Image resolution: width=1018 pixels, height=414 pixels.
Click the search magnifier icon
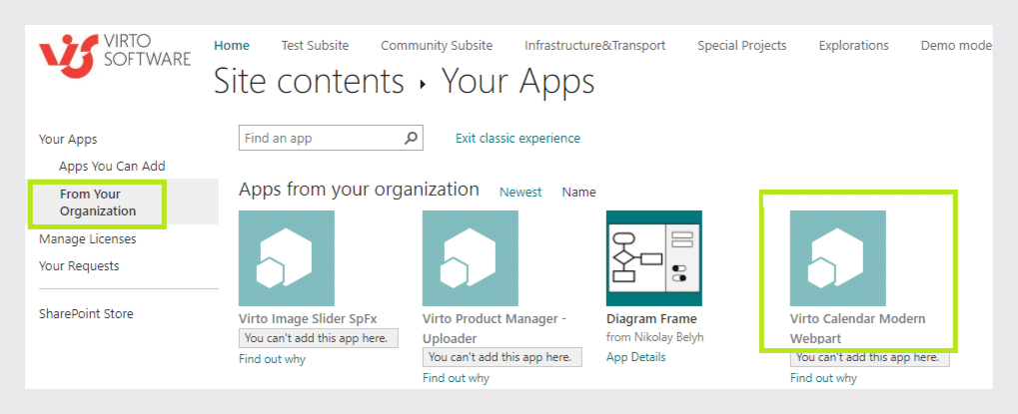[411, 138]
